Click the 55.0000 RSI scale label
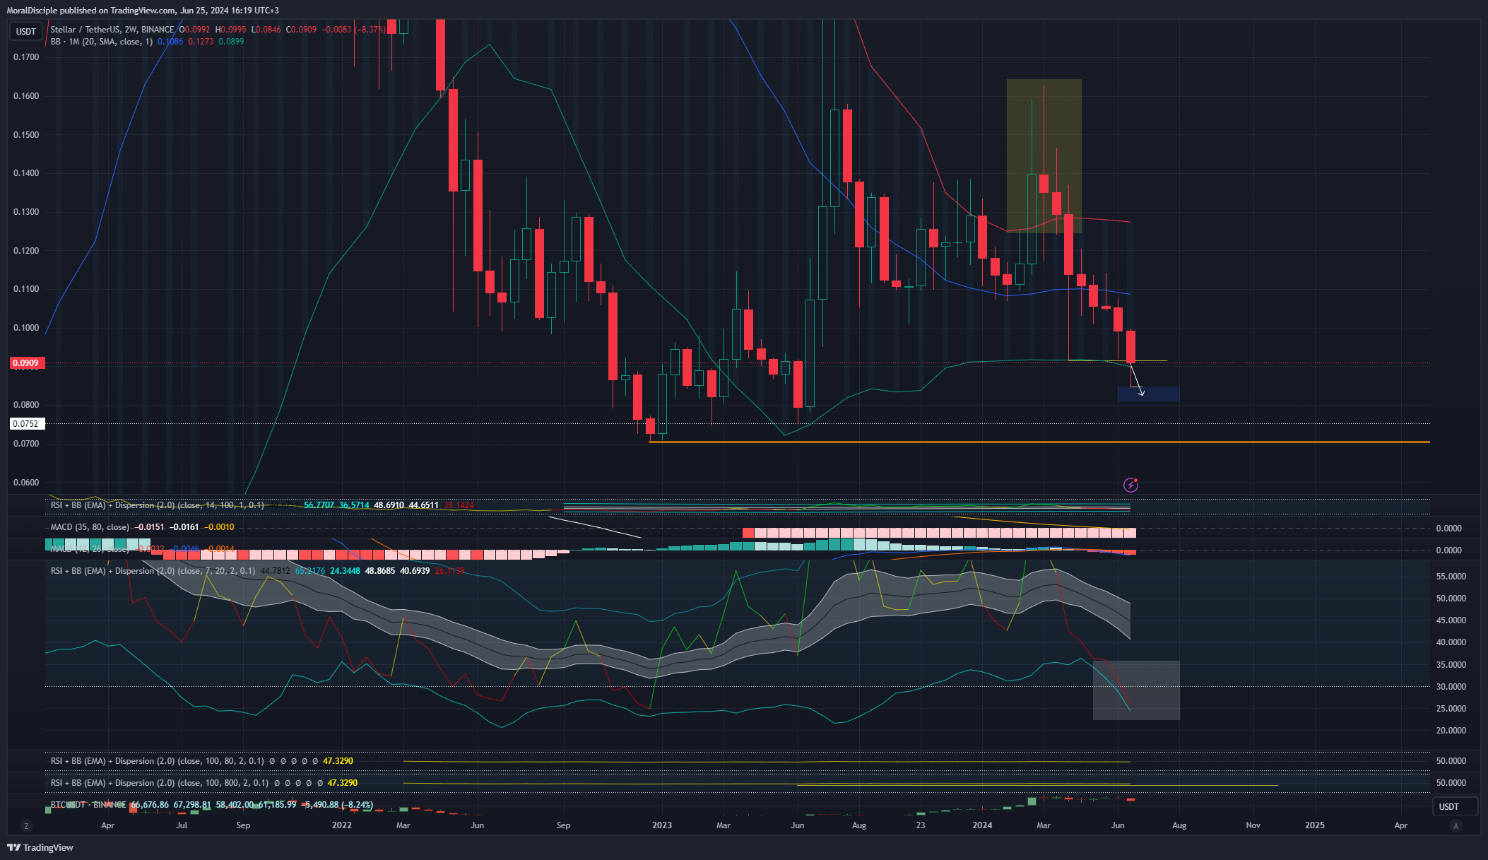1488x860 pixels. click(1451, 577)
